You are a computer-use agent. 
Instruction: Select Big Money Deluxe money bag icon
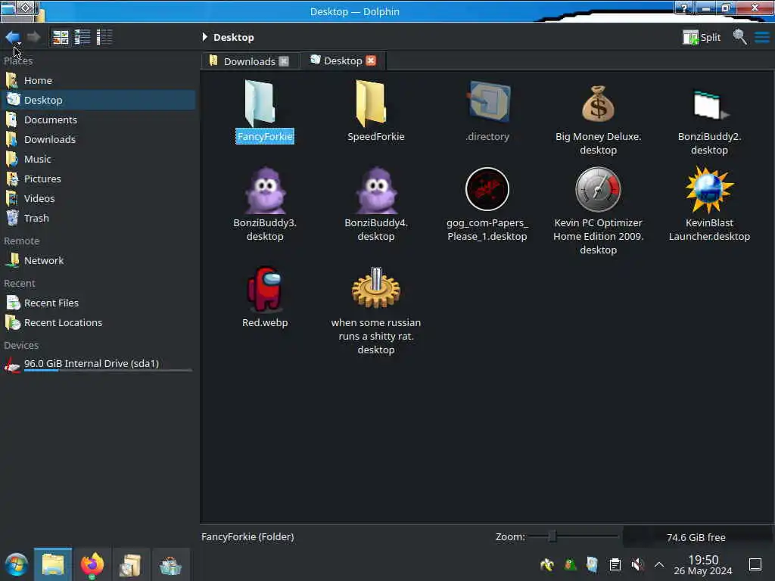coord(598,103)
